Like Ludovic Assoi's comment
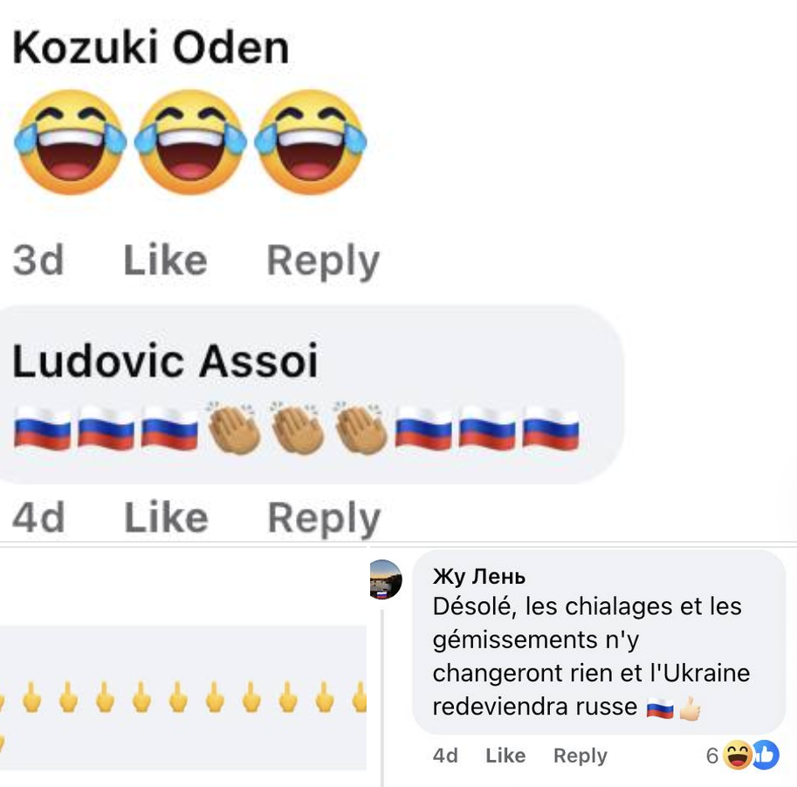Screen dimensions: 797x787 click(x=166, y=517)
